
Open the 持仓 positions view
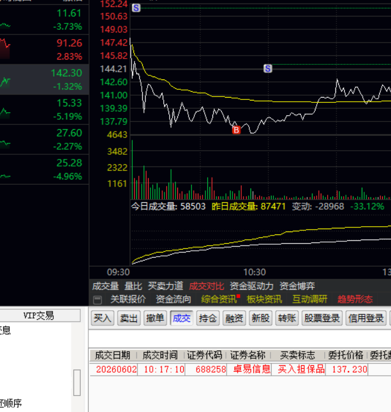208,318
